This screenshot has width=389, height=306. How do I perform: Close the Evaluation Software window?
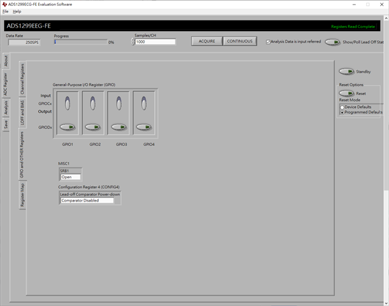tap(382, 4)
